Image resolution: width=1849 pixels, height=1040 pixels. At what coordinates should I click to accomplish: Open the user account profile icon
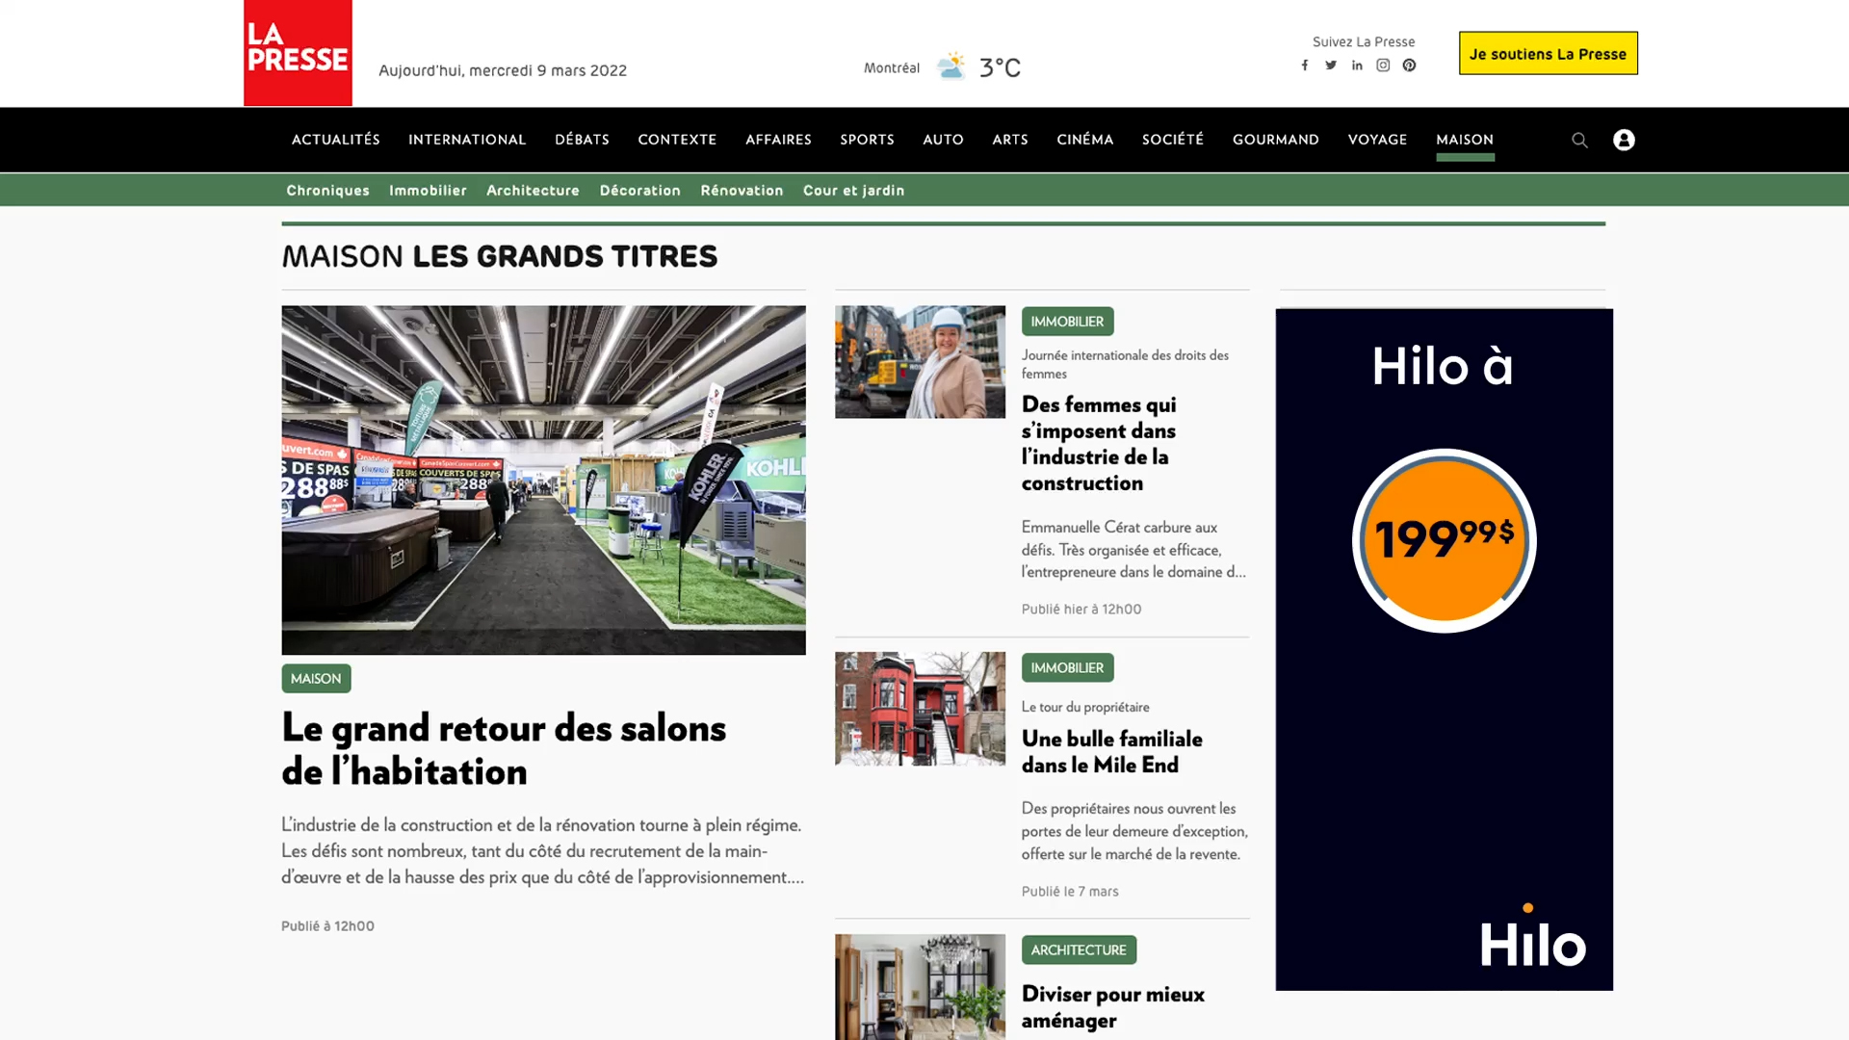click(1624, 141)
